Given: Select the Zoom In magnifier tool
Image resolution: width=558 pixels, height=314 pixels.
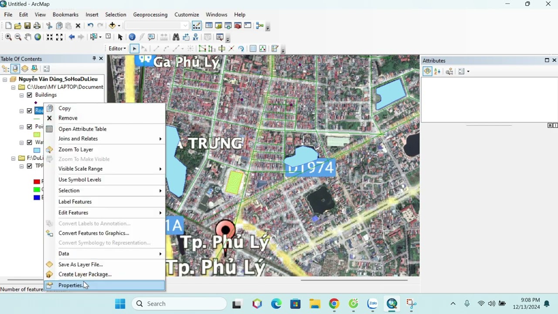Looking at the screenshot, I should tap(8, 37).
